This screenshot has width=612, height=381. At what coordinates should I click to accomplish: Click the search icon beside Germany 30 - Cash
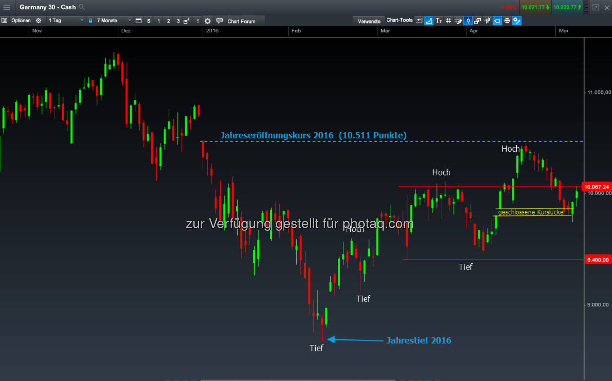point(82,7)
